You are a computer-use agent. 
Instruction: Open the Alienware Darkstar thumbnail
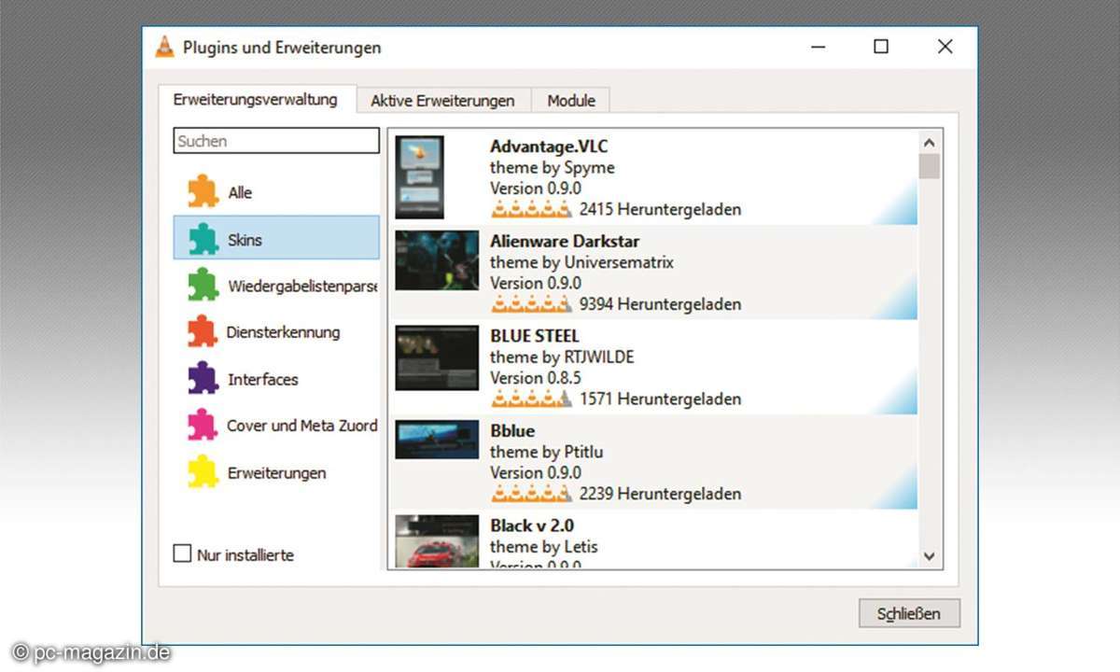point(437,261)
